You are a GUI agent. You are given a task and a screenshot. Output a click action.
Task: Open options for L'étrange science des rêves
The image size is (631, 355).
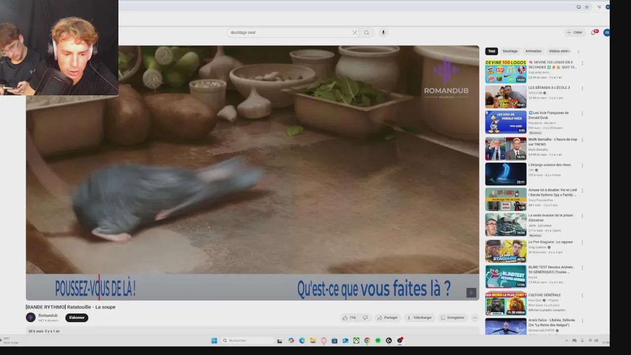point(582,165)
